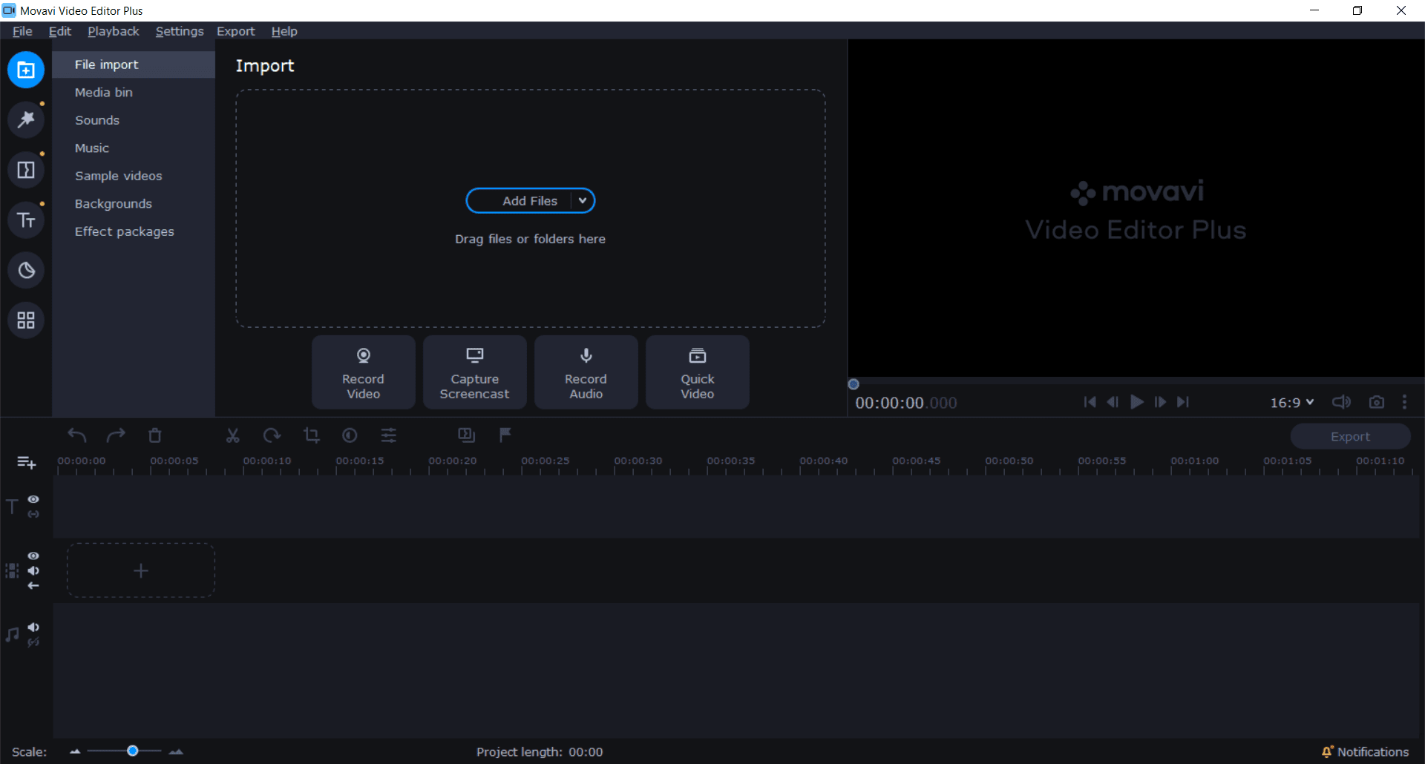Click the Crop tool in the timeline toolbar
The width and height of the screenshot is (1425, 764).
pos(312,435)
